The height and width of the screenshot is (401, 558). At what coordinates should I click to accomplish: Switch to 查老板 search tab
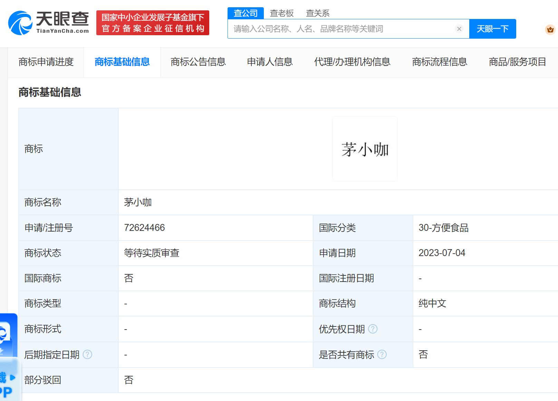281,13
